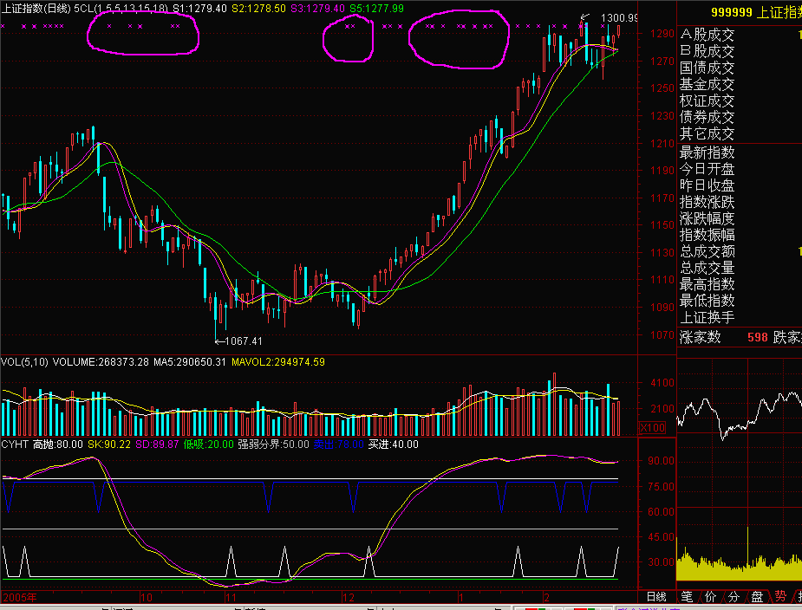Click the 最新指数 label
This screenshot has width=802, height=610.
[x=707, y=152]
